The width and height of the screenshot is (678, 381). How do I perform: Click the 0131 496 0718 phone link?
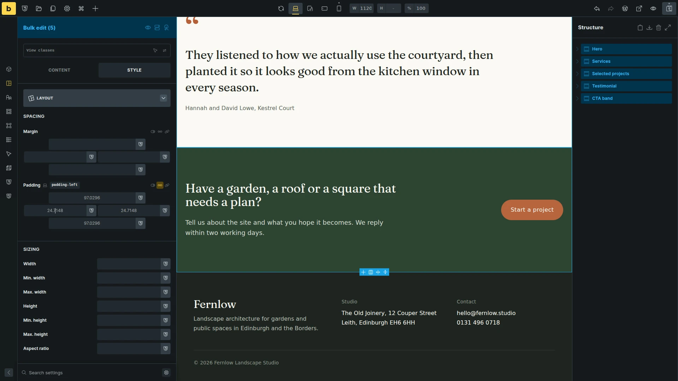click(478, 323)
